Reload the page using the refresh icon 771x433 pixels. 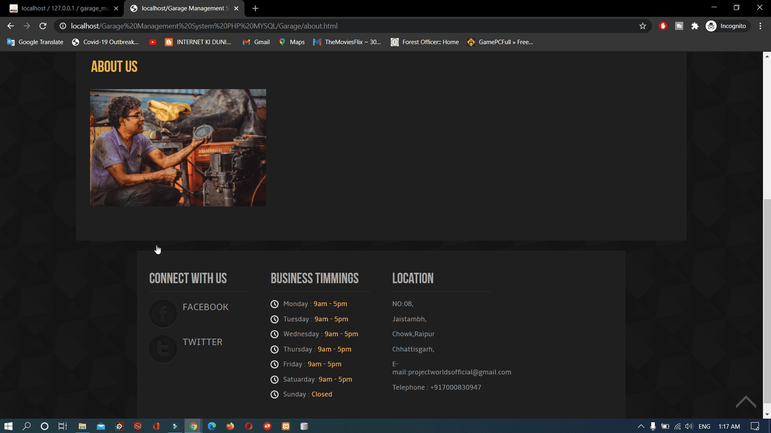pos(43,26)
